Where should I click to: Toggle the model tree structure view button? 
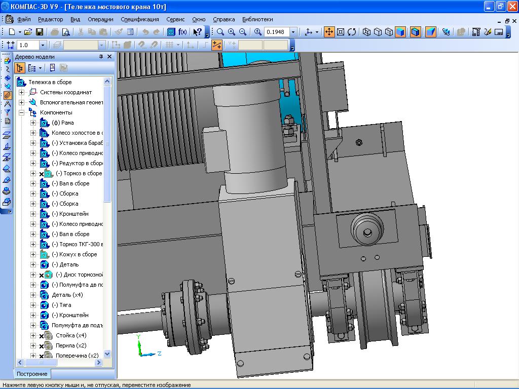pyautogui.click(x=20, y=67)
